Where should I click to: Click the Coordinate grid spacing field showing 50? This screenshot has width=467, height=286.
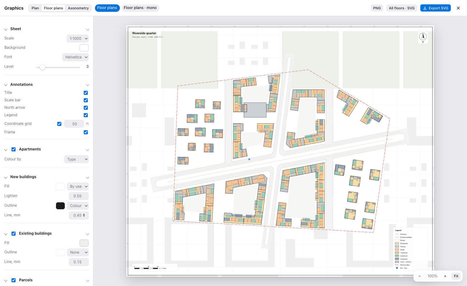[x=74, y=124]
